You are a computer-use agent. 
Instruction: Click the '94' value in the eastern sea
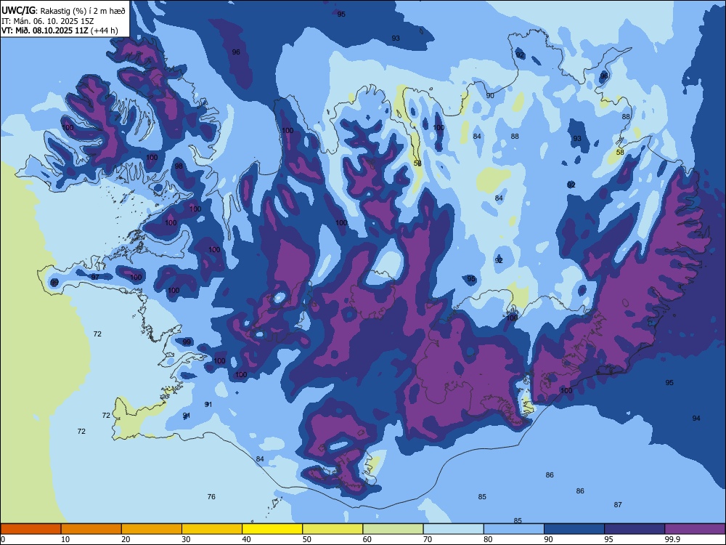click(x=696, y=419)
